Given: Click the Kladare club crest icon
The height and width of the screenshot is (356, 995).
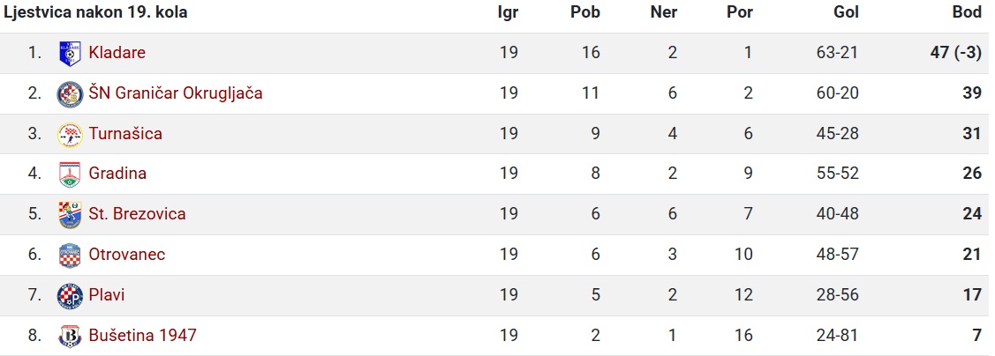Looking at the screenshot, I should 70,53.
